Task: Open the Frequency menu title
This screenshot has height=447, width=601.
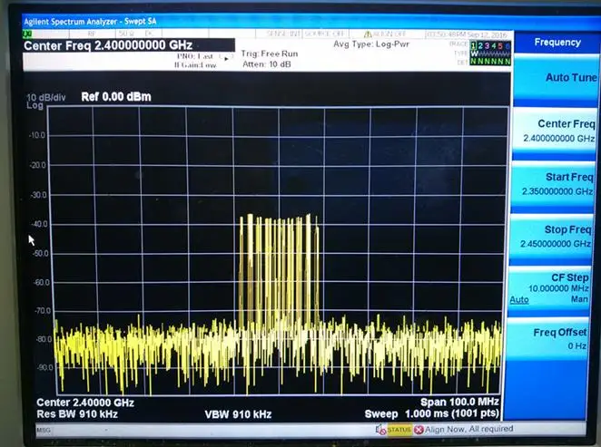Action: pos(557,42)
